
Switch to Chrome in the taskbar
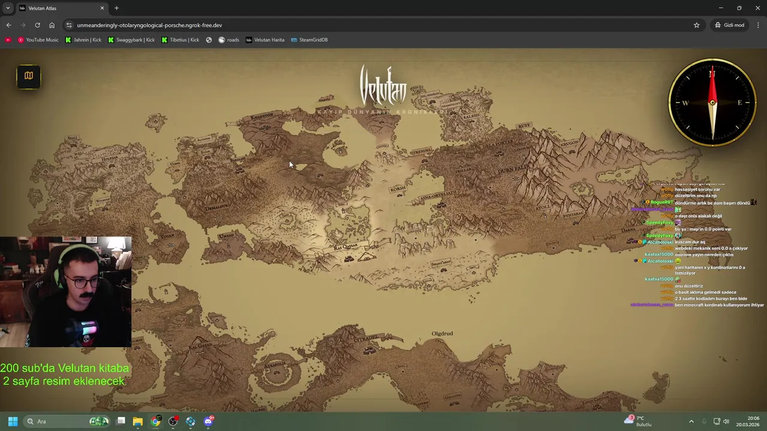point(155,421)
